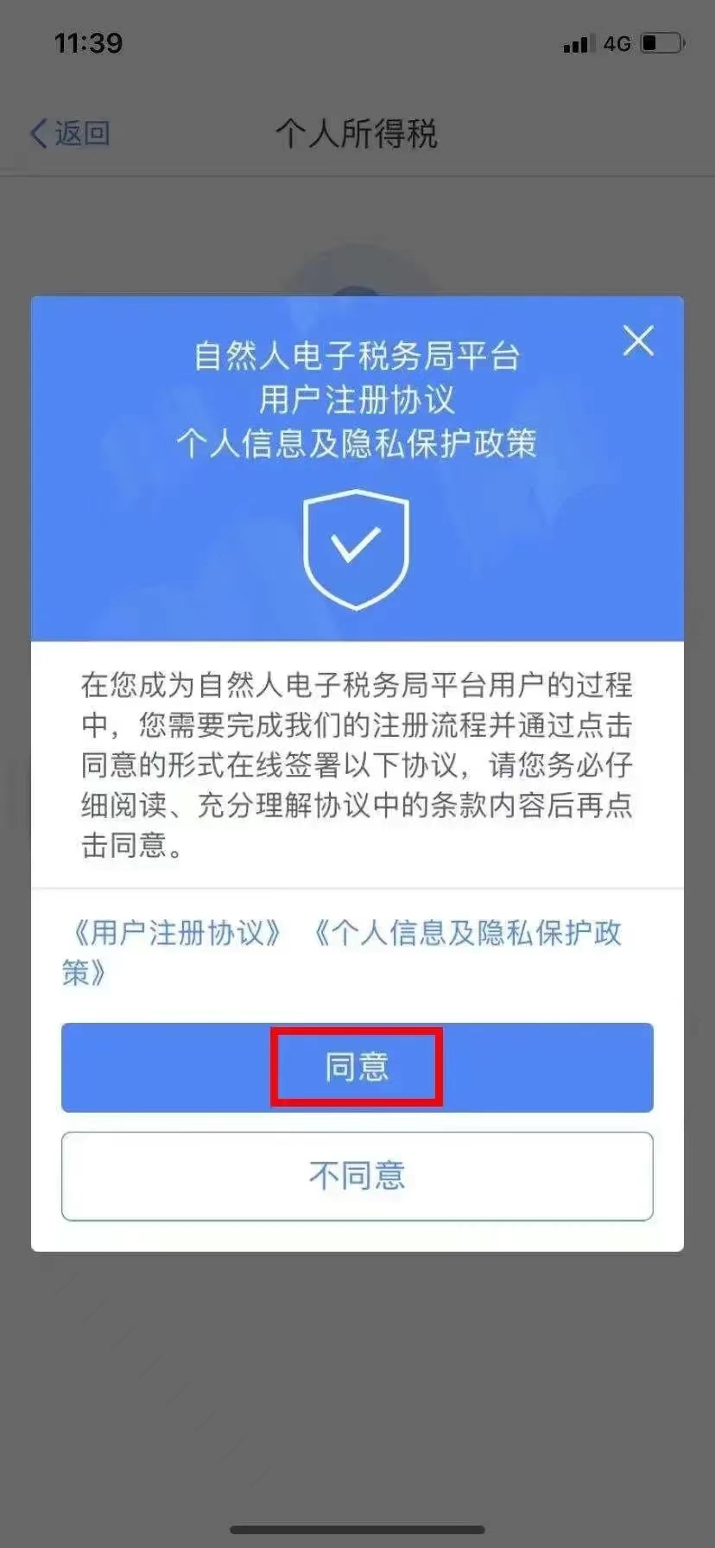
Task: Open the 《用户注册协议》 link
Action: coord(176,933)
